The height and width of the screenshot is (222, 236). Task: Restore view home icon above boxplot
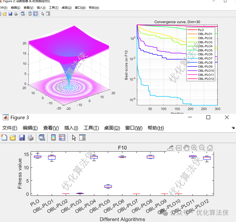click(x=210, y=148)
